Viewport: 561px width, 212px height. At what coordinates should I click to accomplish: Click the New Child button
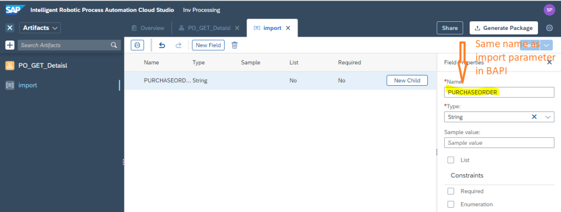coord(407,80)
